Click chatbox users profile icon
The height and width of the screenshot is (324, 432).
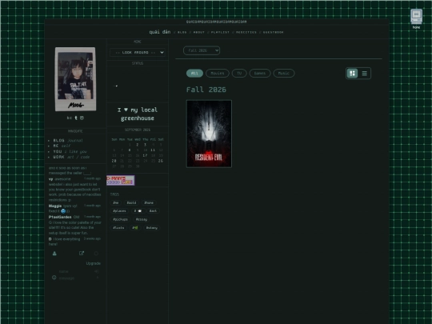click(54, 254)
